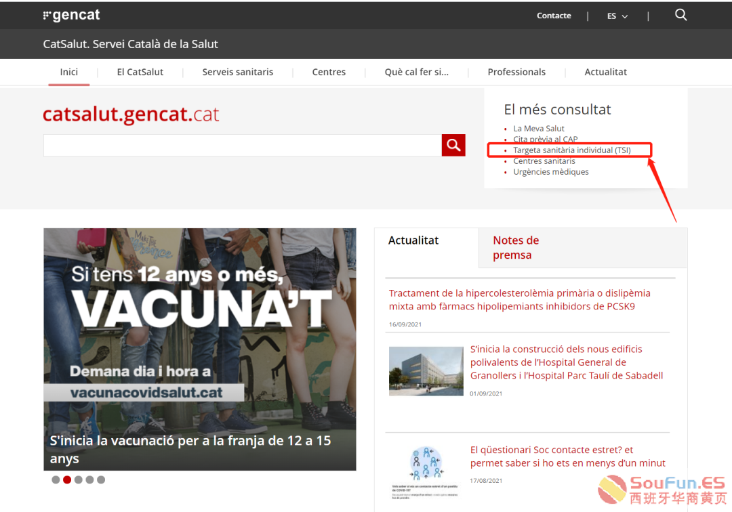Open La Meva Salut link
The height and width of the screenshot is (512, 732).
click(x=539, y=128)
